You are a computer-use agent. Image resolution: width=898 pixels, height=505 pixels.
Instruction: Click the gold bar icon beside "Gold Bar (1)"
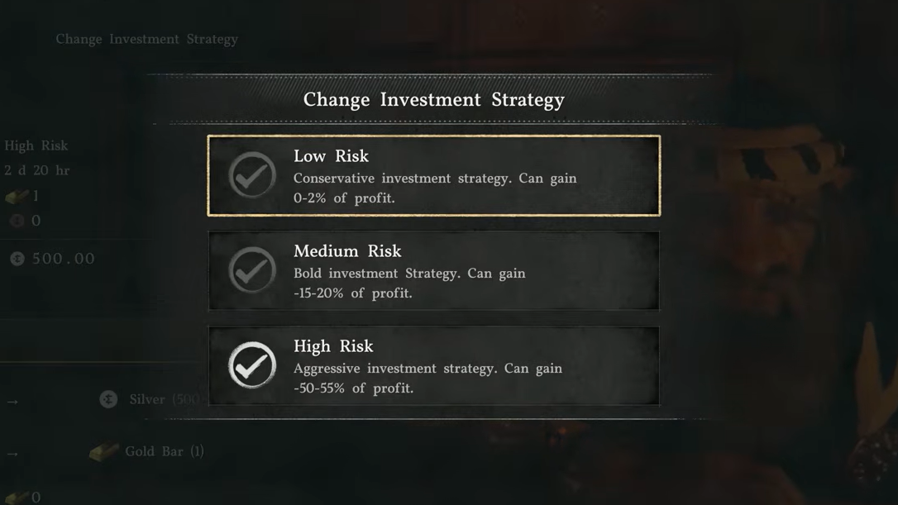tap(103, 452)
